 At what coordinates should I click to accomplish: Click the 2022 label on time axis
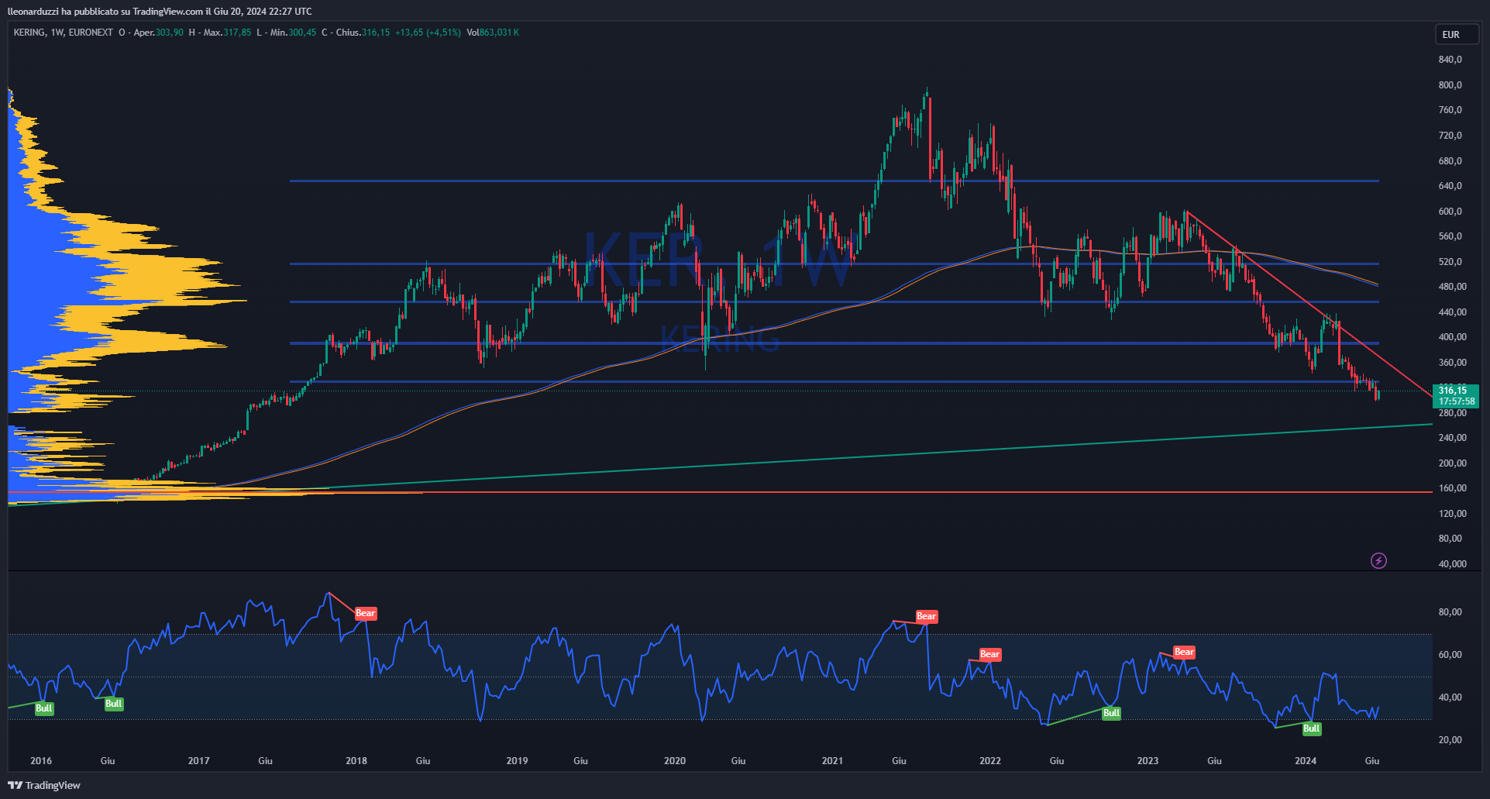click(990, 760)
